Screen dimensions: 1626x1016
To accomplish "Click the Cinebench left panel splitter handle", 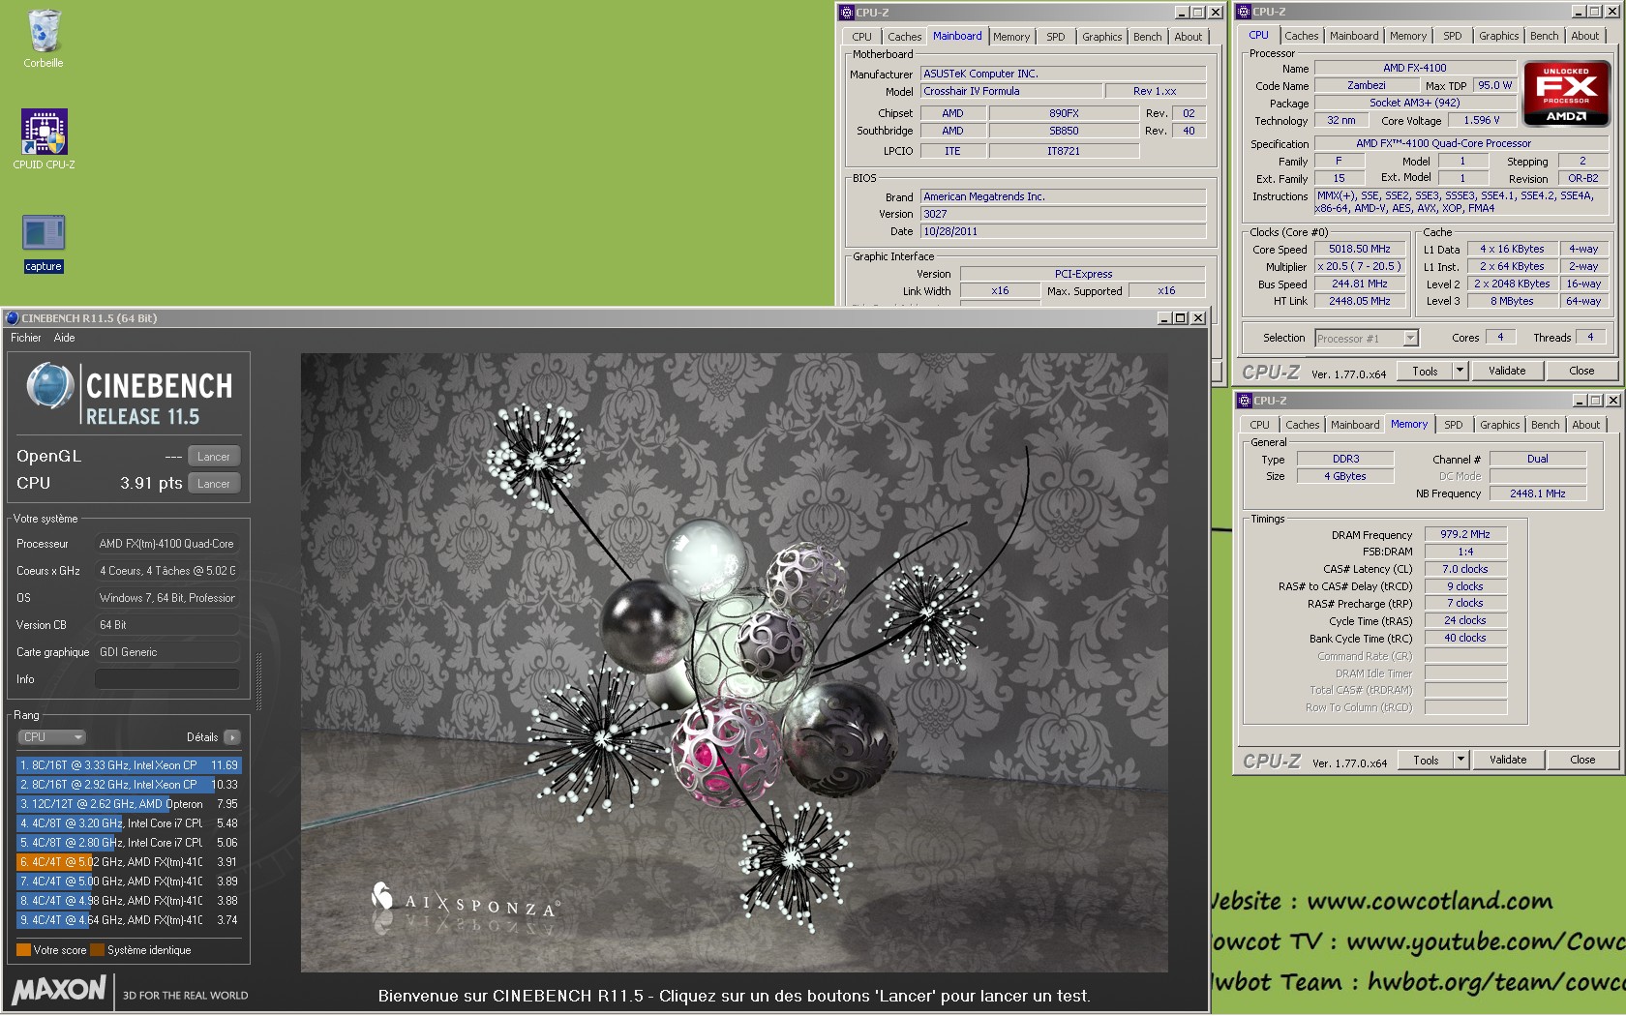I will [258, 681].
